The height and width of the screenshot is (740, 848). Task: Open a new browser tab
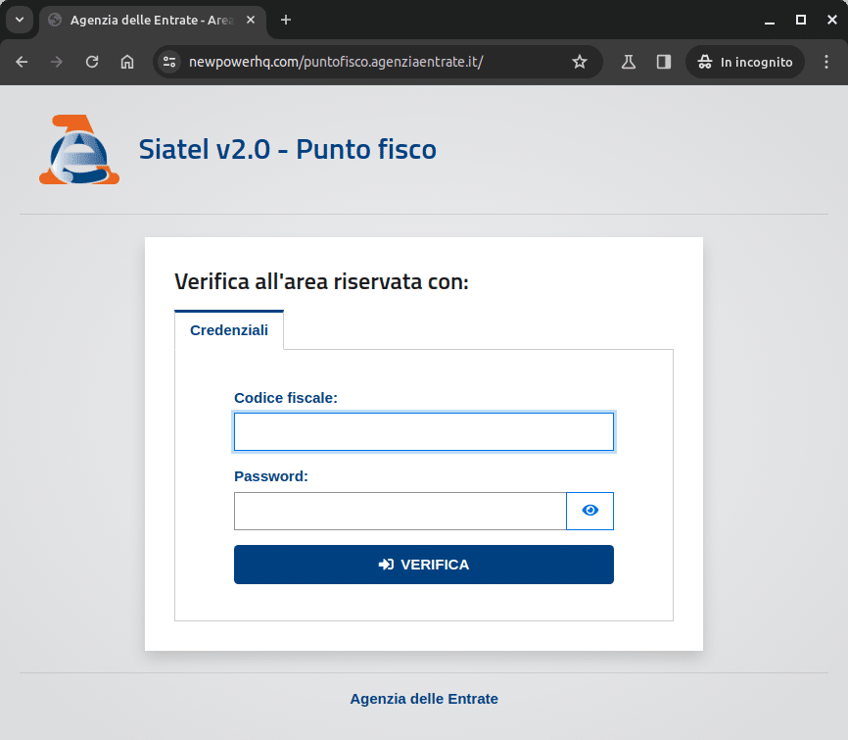click(286, 20)
